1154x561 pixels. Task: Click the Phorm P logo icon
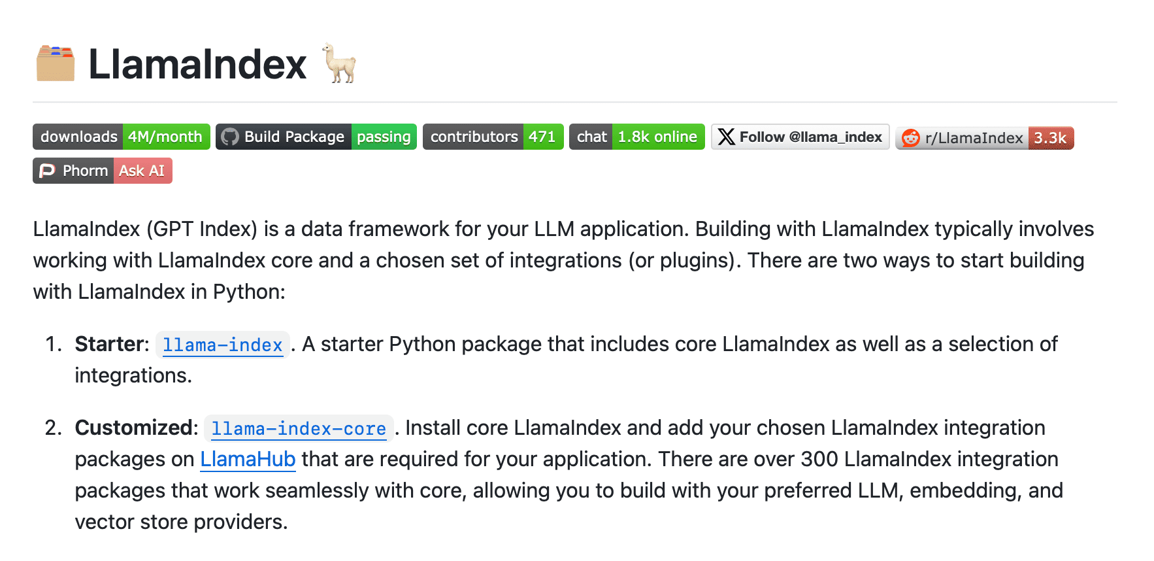pyautogui.click(x=47, y=171)
